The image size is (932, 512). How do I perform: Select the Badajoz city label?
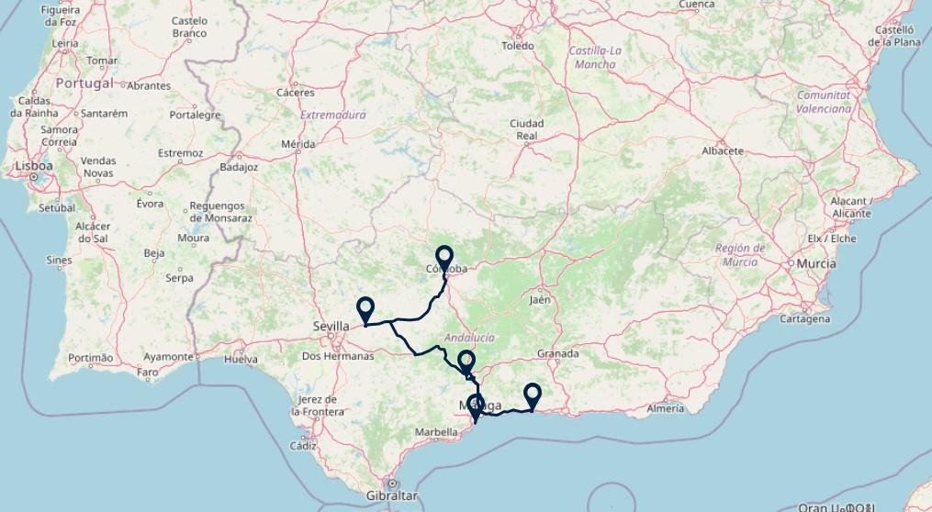coord(239,168)
